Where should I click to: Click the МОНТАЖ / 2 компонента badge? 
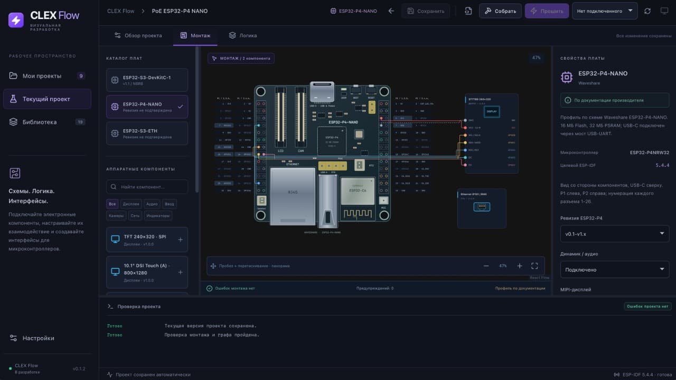[241, 59]
